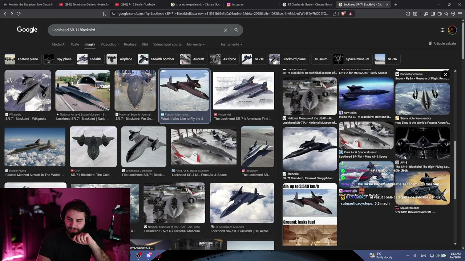Image resolution: width=465 pixels, height=261 pixels.
Task: Open Discord from the taskbar
Action: pyautogui.click(x=148, y=256)
